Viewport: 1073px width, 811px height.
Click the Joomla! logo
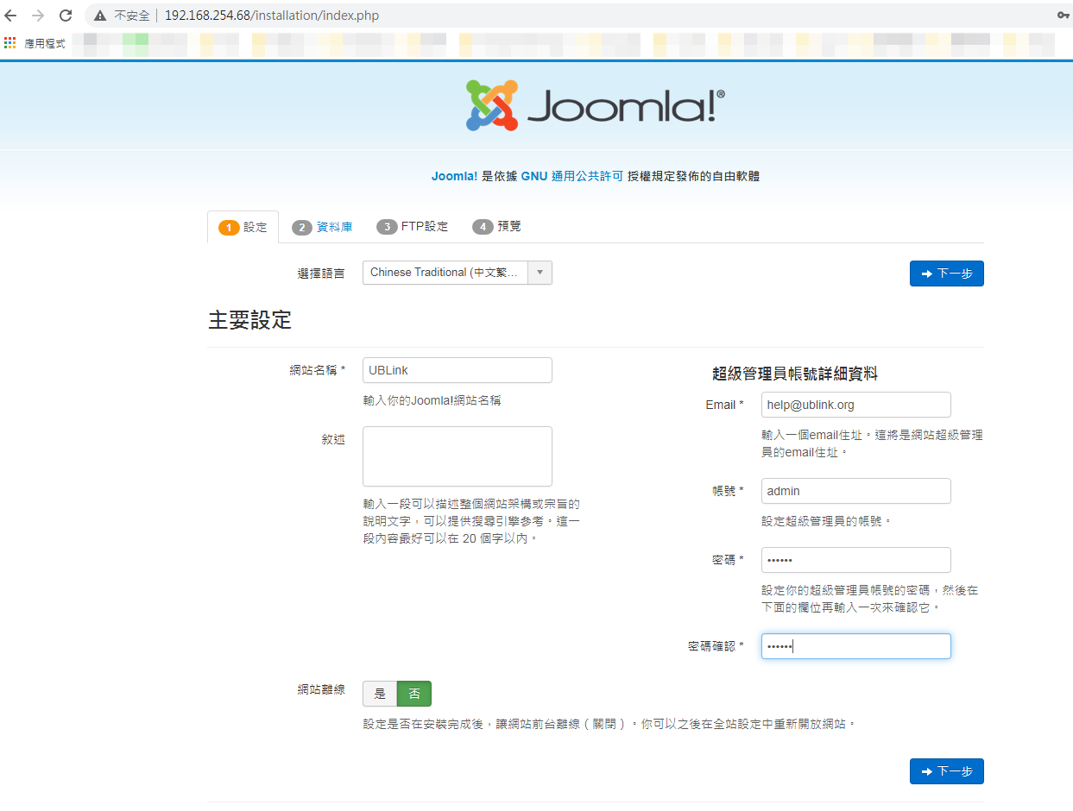(596, 105)
